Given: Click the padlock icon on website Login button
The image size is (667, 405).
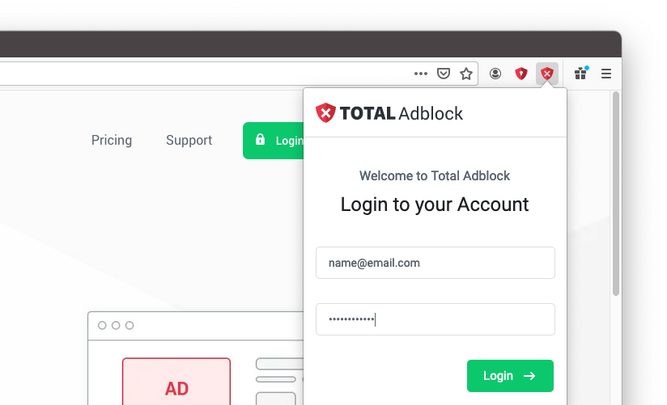Looking at the screenshot, I should (x=260, y=139).
